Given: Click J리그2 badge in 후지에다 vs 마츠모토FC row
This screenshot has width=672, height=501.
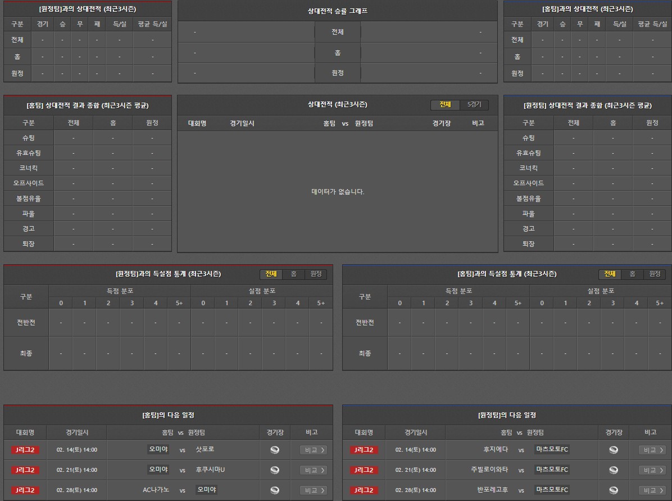Looking at the screenshot, I should tap(364, 450).
